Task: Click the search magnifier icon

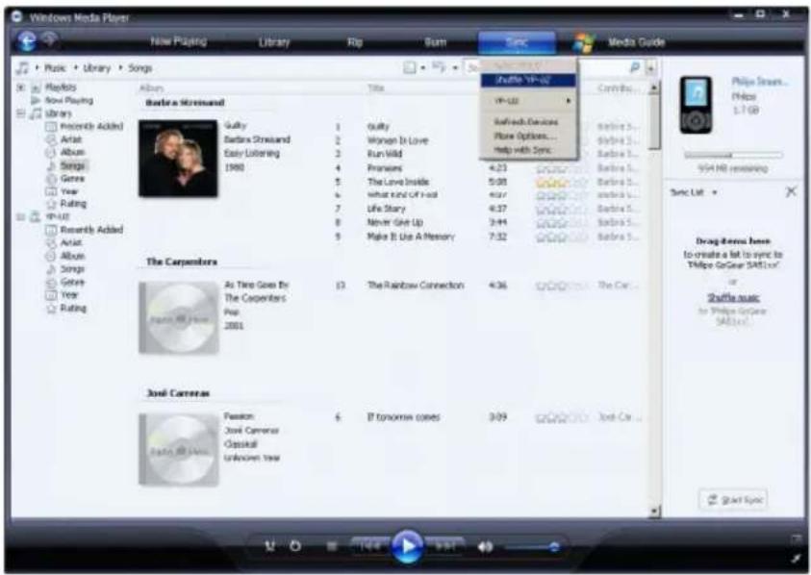Action: pos(635,67)
